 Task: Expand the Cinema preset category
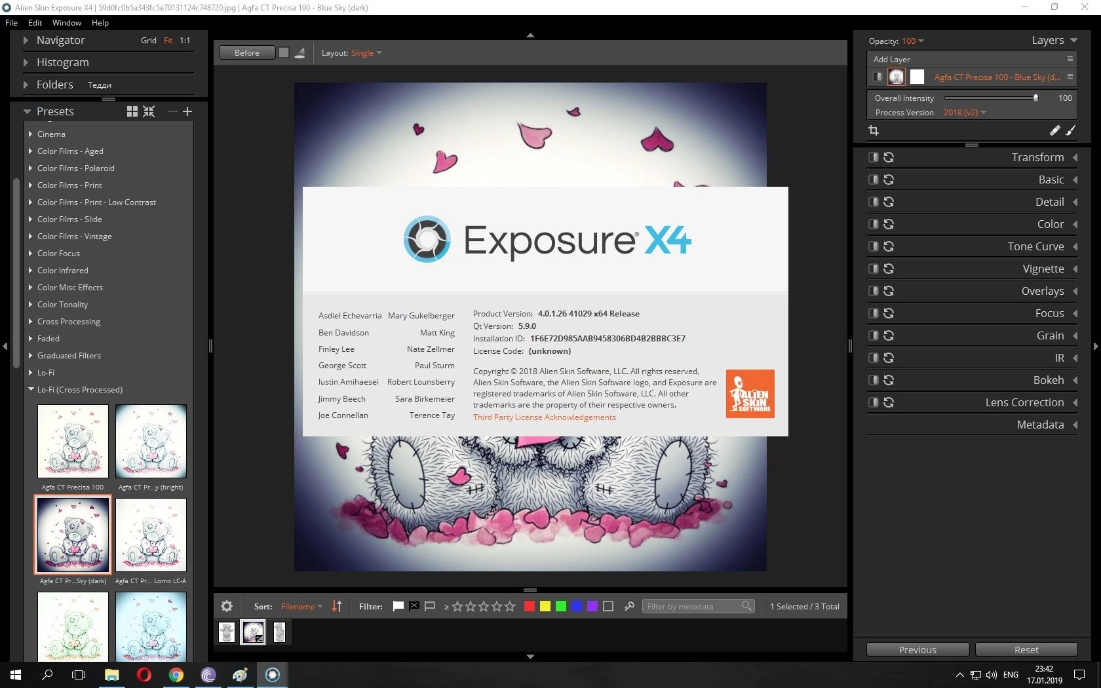click(x=31, y=134)
